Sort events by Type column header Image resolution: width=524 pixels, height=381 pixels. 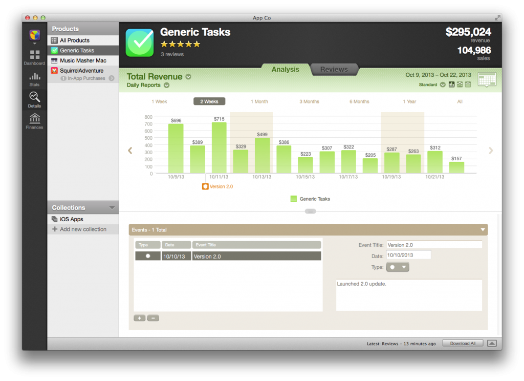click(148, 245)
